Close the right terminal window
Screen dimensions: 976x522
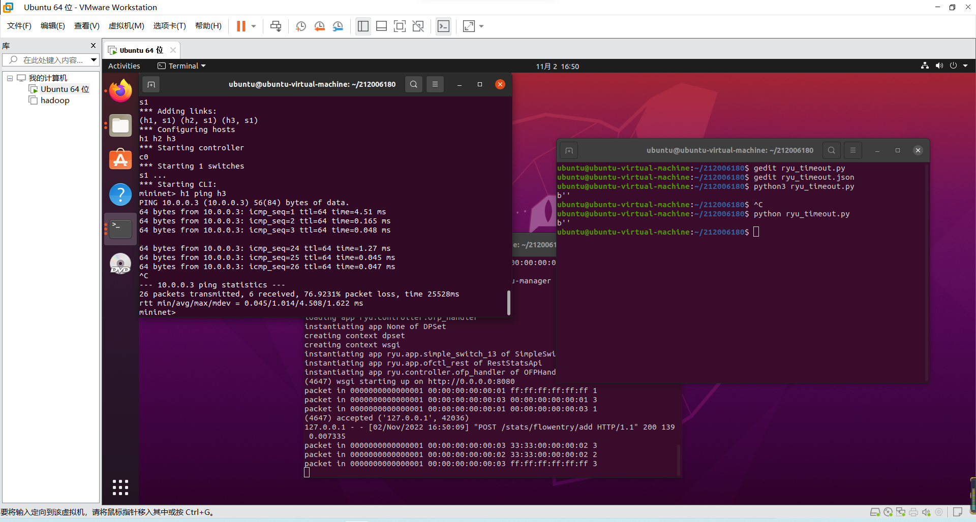coord(918,150)
